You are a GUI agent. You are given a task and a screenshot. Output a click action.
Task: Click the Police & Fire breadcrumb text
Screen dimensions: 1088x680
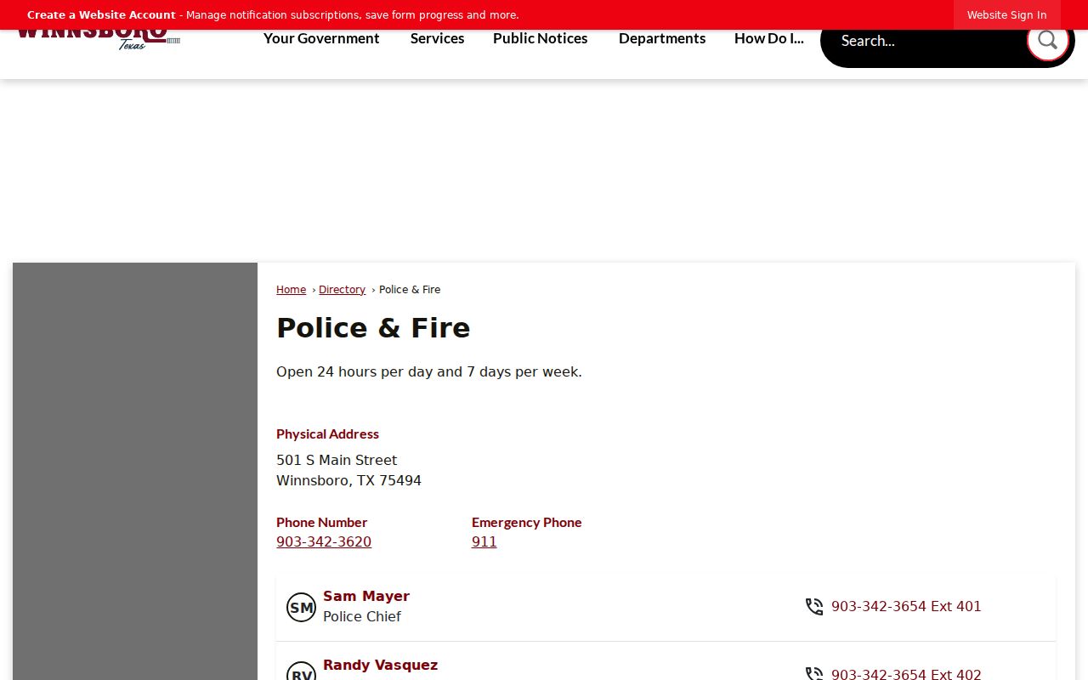410,290
